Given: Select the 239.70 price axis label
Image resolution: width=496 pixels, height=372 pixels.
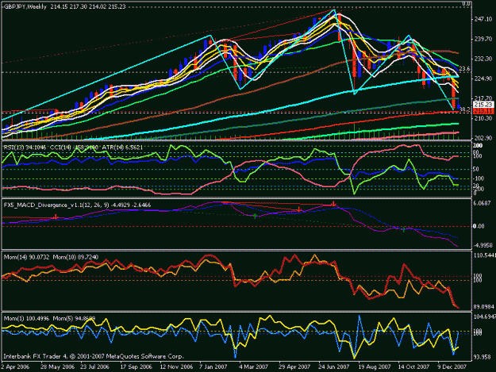Looking at the screenshot, I should (x=483, y=39).
